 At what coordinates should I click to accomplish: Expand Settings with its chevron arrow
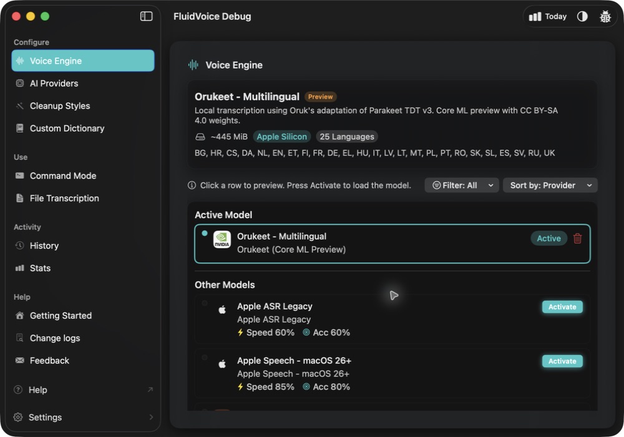(x=151, y=417)
